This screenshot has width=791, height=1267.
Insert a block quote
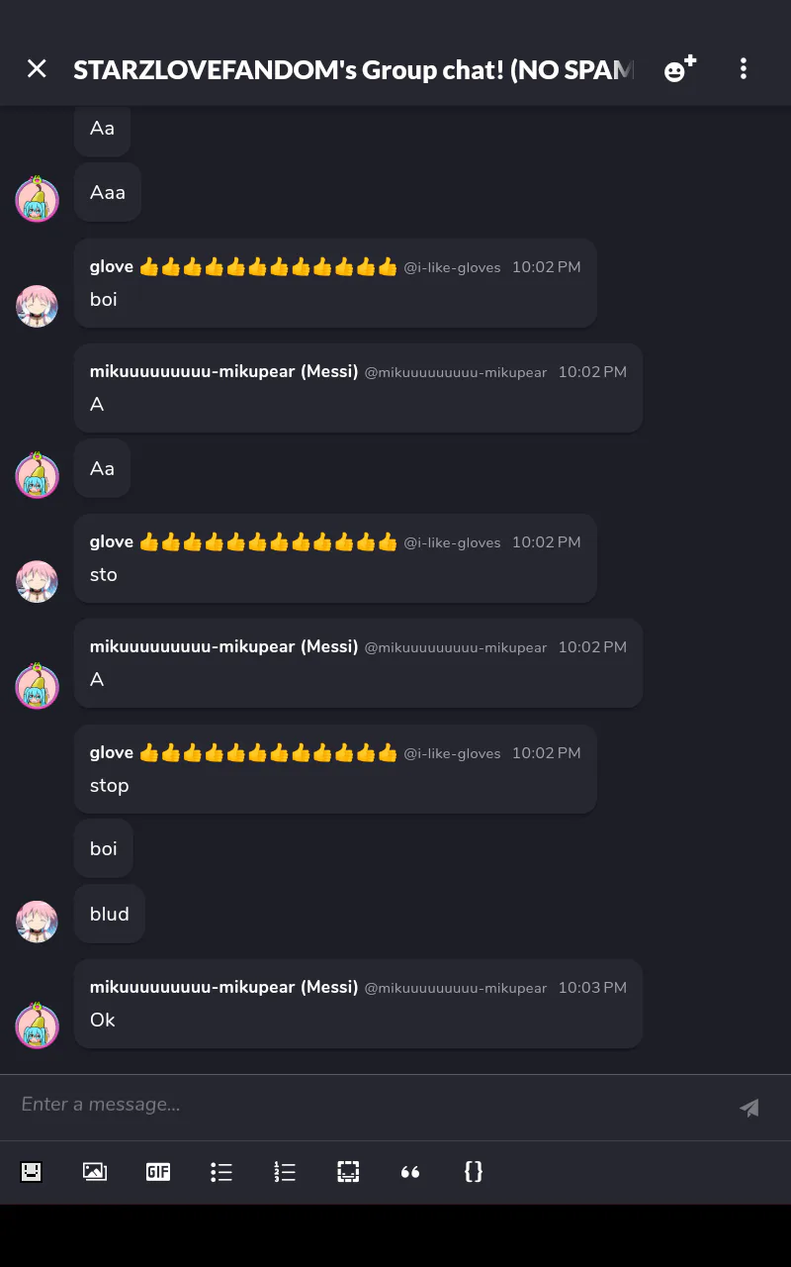[410, 1172]
